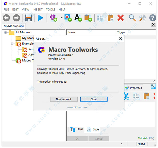Run the macro with the blue play icon
The width and height of the screenshot is (158, 148).
40,18
